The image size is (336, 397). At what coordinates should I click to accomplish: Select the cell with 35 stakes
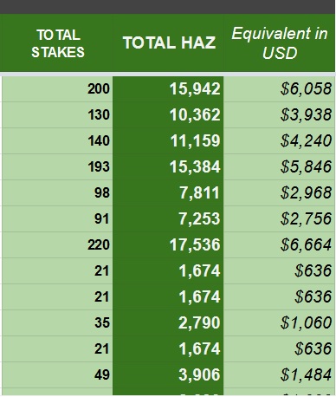[57, 322]
